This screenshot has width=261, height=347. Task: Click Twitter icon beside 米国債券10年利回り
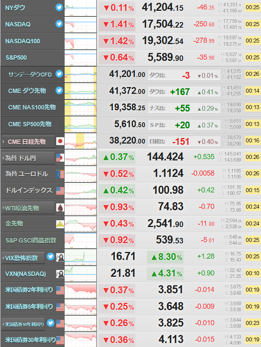coord(51,323)
